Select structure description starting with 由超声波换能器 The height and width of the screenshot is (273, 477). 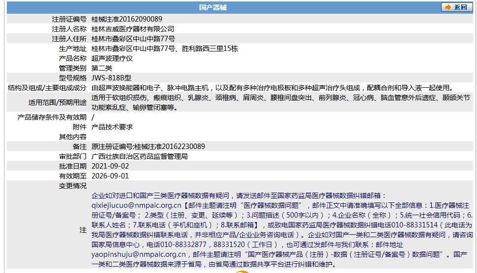273,88
